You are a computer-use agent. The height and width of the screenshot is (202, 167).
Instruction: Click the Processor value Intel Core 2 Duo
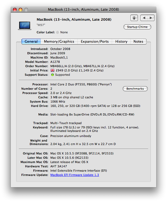(x=81, y=84)
